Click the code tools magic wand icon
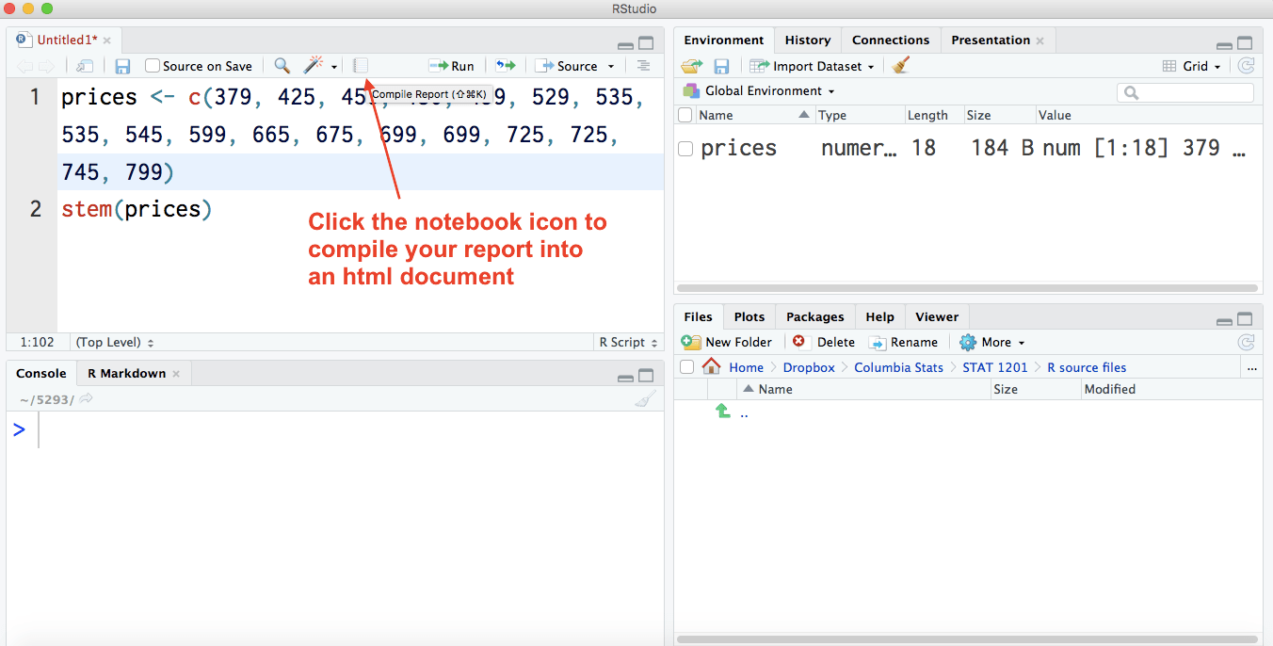This screenshot has width=1273, height=646. tap(313, 65)
